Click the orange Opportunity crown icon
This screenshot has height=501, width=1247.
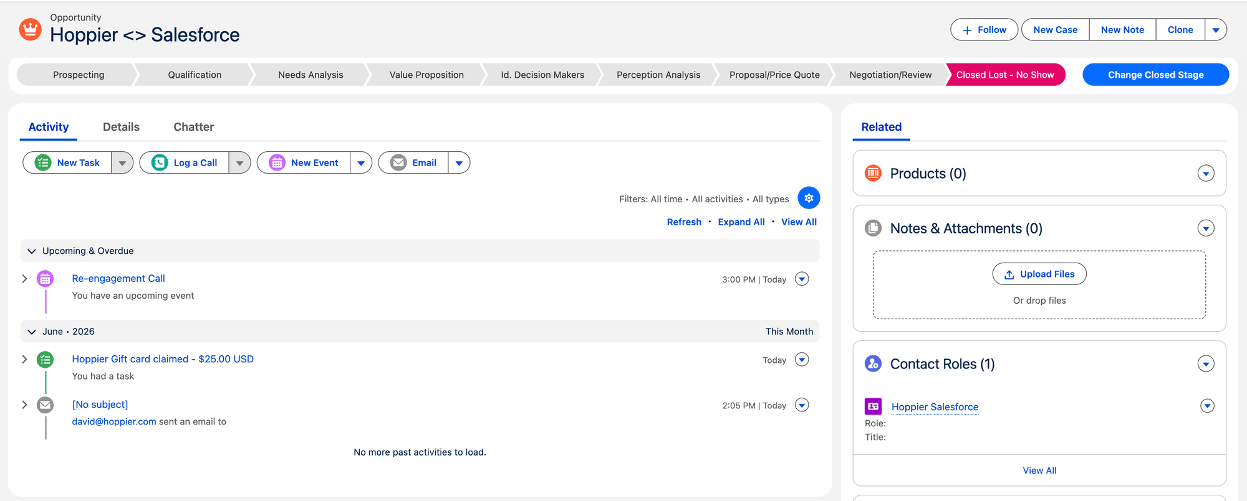(30, 29)
